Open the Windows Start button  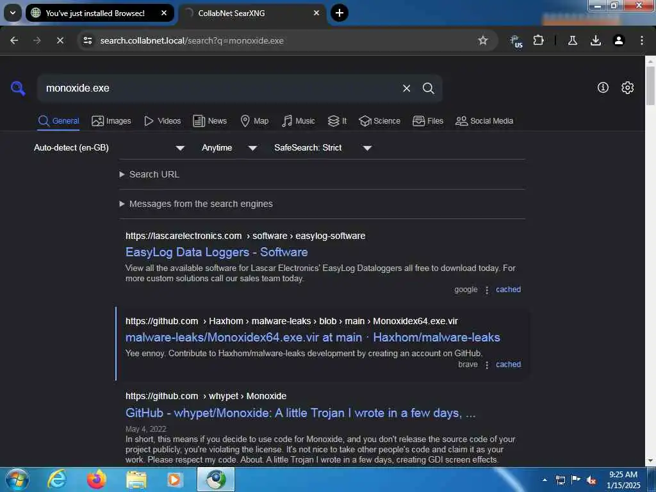pyautogui.click(x=16, y=479)
